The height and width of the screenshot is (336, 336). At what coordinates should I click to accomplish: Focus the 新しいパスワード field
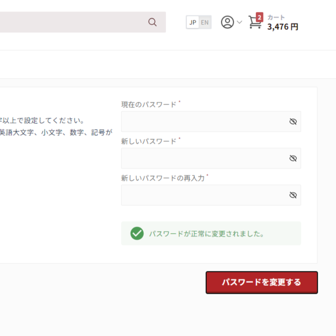coord(211,159)
